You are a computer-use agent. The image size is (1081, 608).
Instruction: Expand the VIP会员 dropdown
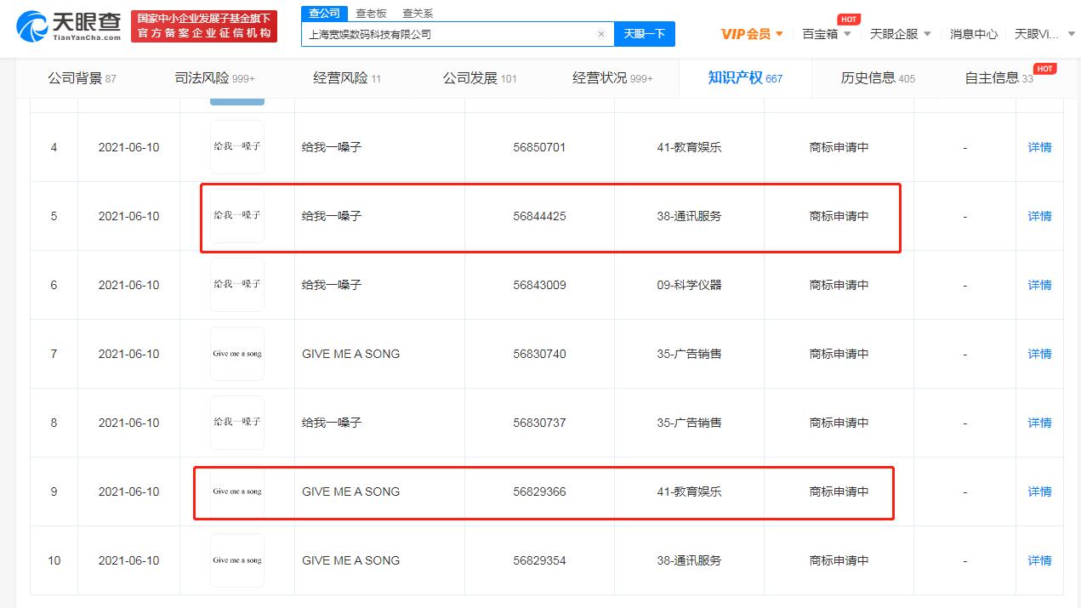click(752, 34)
